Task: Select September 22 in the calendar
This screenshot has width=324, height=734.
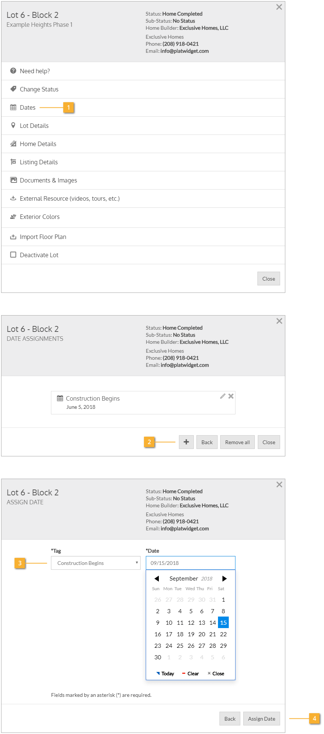Action: coord(223,634)
